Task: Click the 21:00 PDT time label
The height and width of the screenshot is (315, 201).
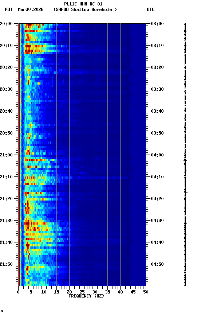Action: click(x=6, y=155)
